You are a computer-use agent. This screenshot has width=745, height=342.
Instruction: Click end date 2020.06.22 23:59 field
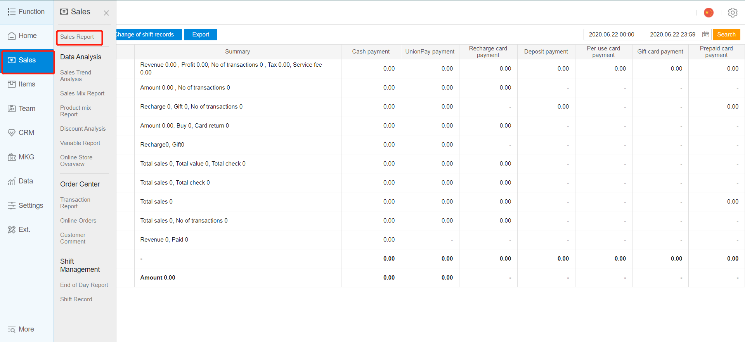click(672, 35)
